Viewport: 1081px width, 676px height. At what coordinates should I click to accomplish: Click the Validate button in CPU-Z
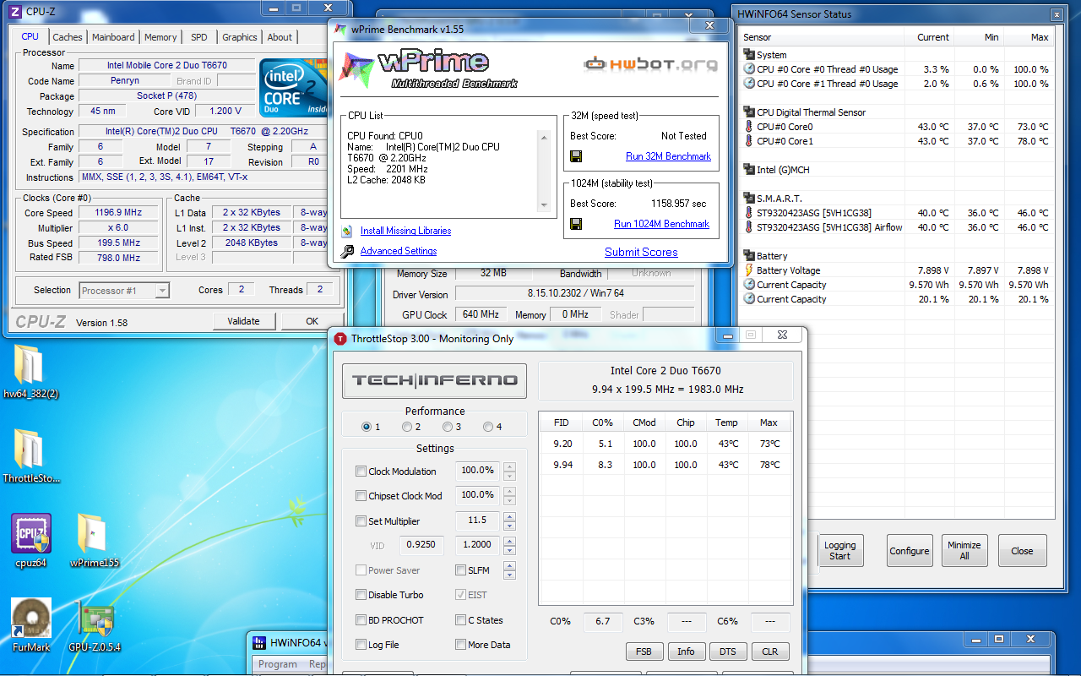(x=243, y=321)
